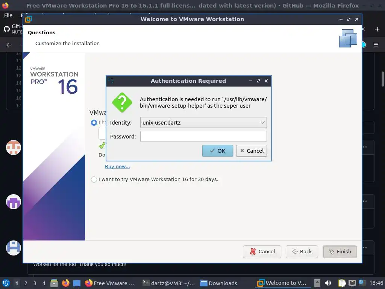Click Cancel in the VMware installer
The height and width of the screenshot is (289, 385).
point(262,251)
